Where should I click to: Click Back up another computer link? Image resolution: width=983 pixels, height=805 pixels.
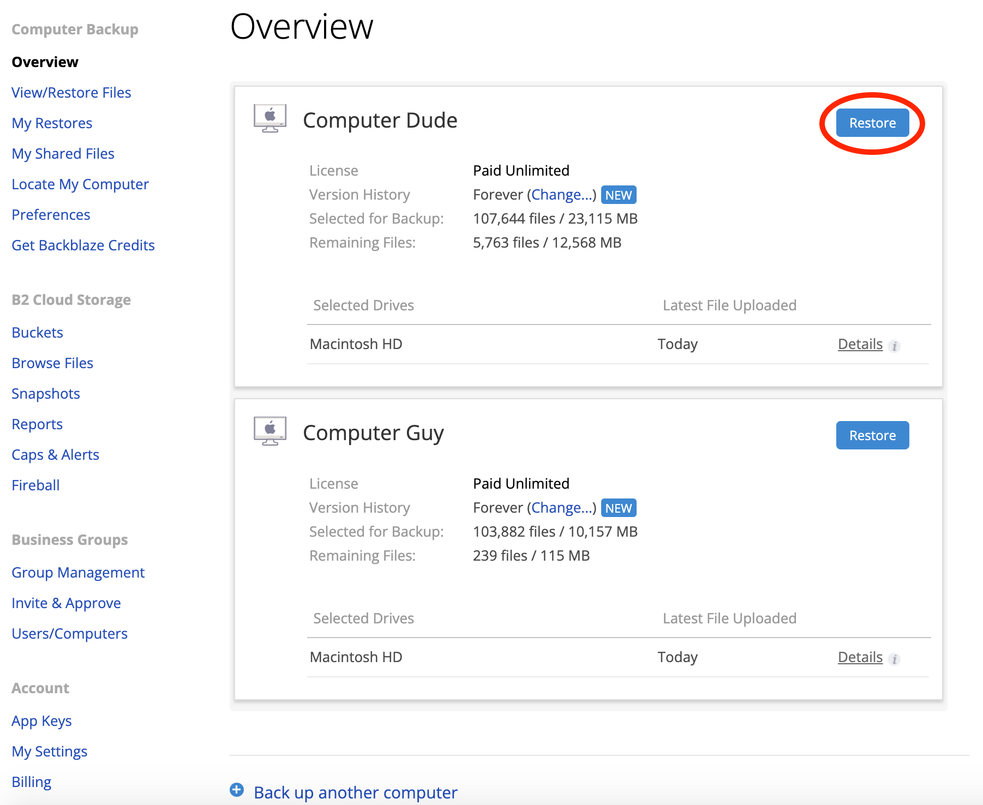tap(356, 792)
